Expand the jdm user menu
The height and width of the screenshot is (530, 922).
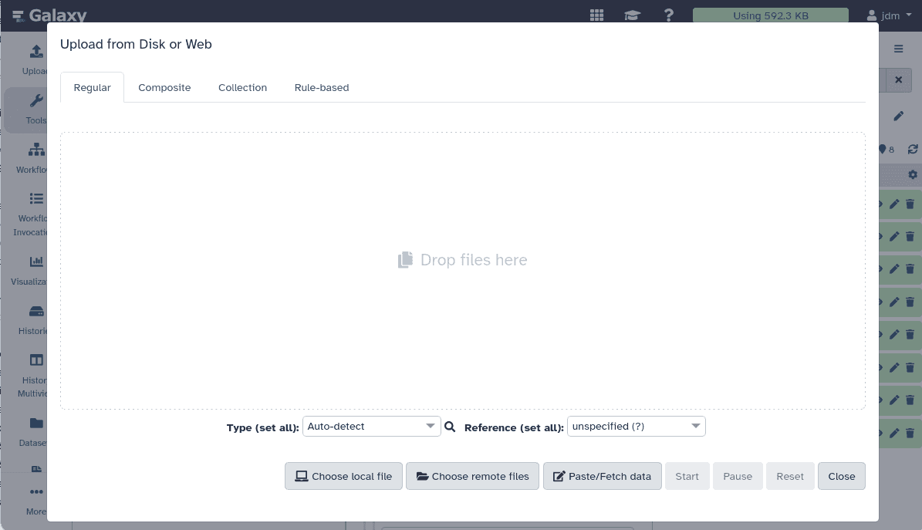click(x=888, y=15)
